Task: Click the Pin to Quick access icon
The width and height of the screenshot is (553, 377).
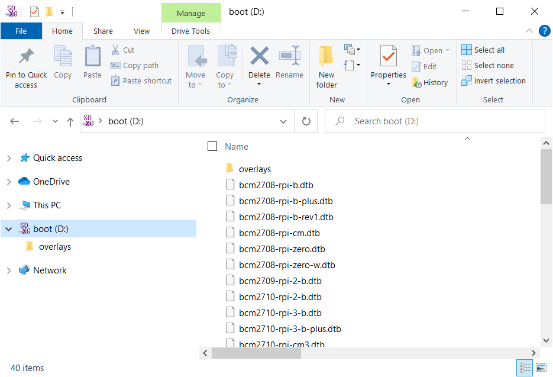Action: pos(27,56)
